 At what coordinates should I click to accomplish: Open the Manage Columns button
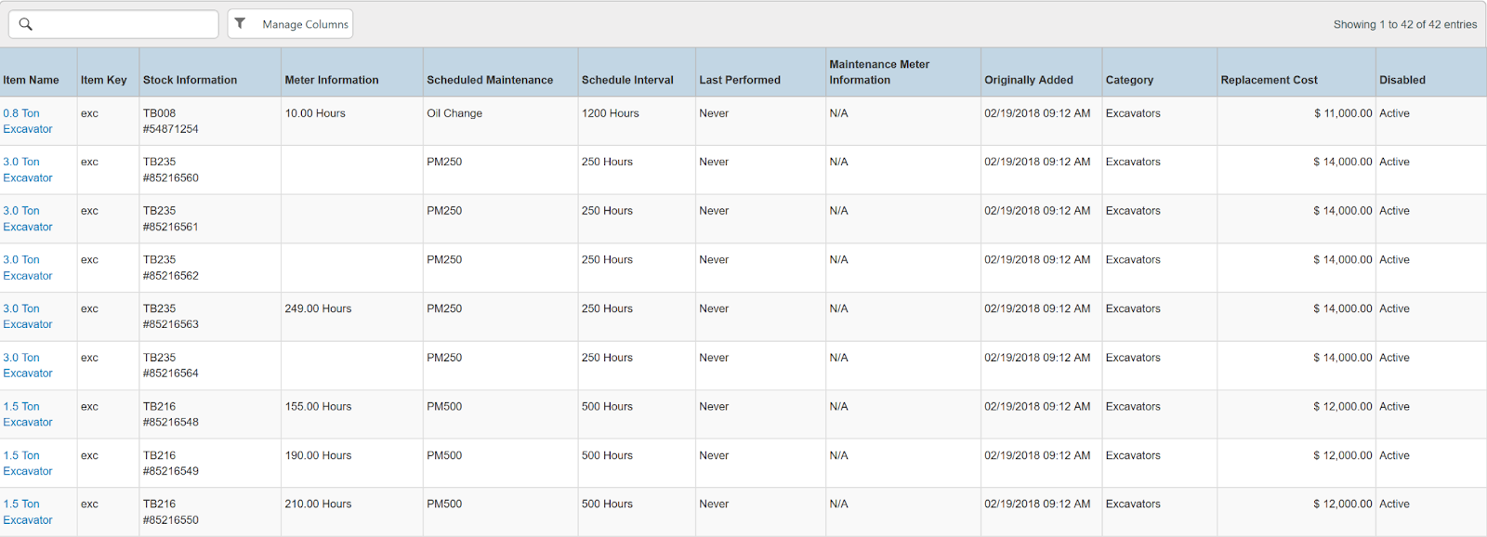305,24
